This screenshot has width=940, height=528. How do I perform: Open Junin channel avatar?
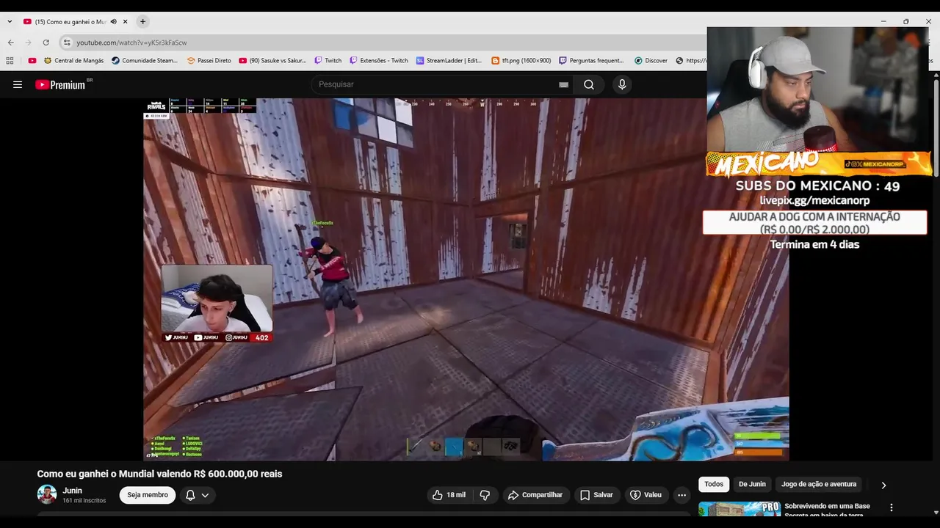coord(47,494)
